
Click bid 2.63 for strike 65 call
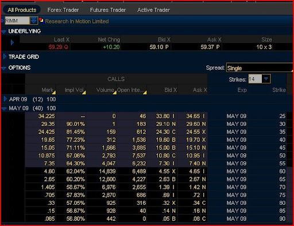164,179
